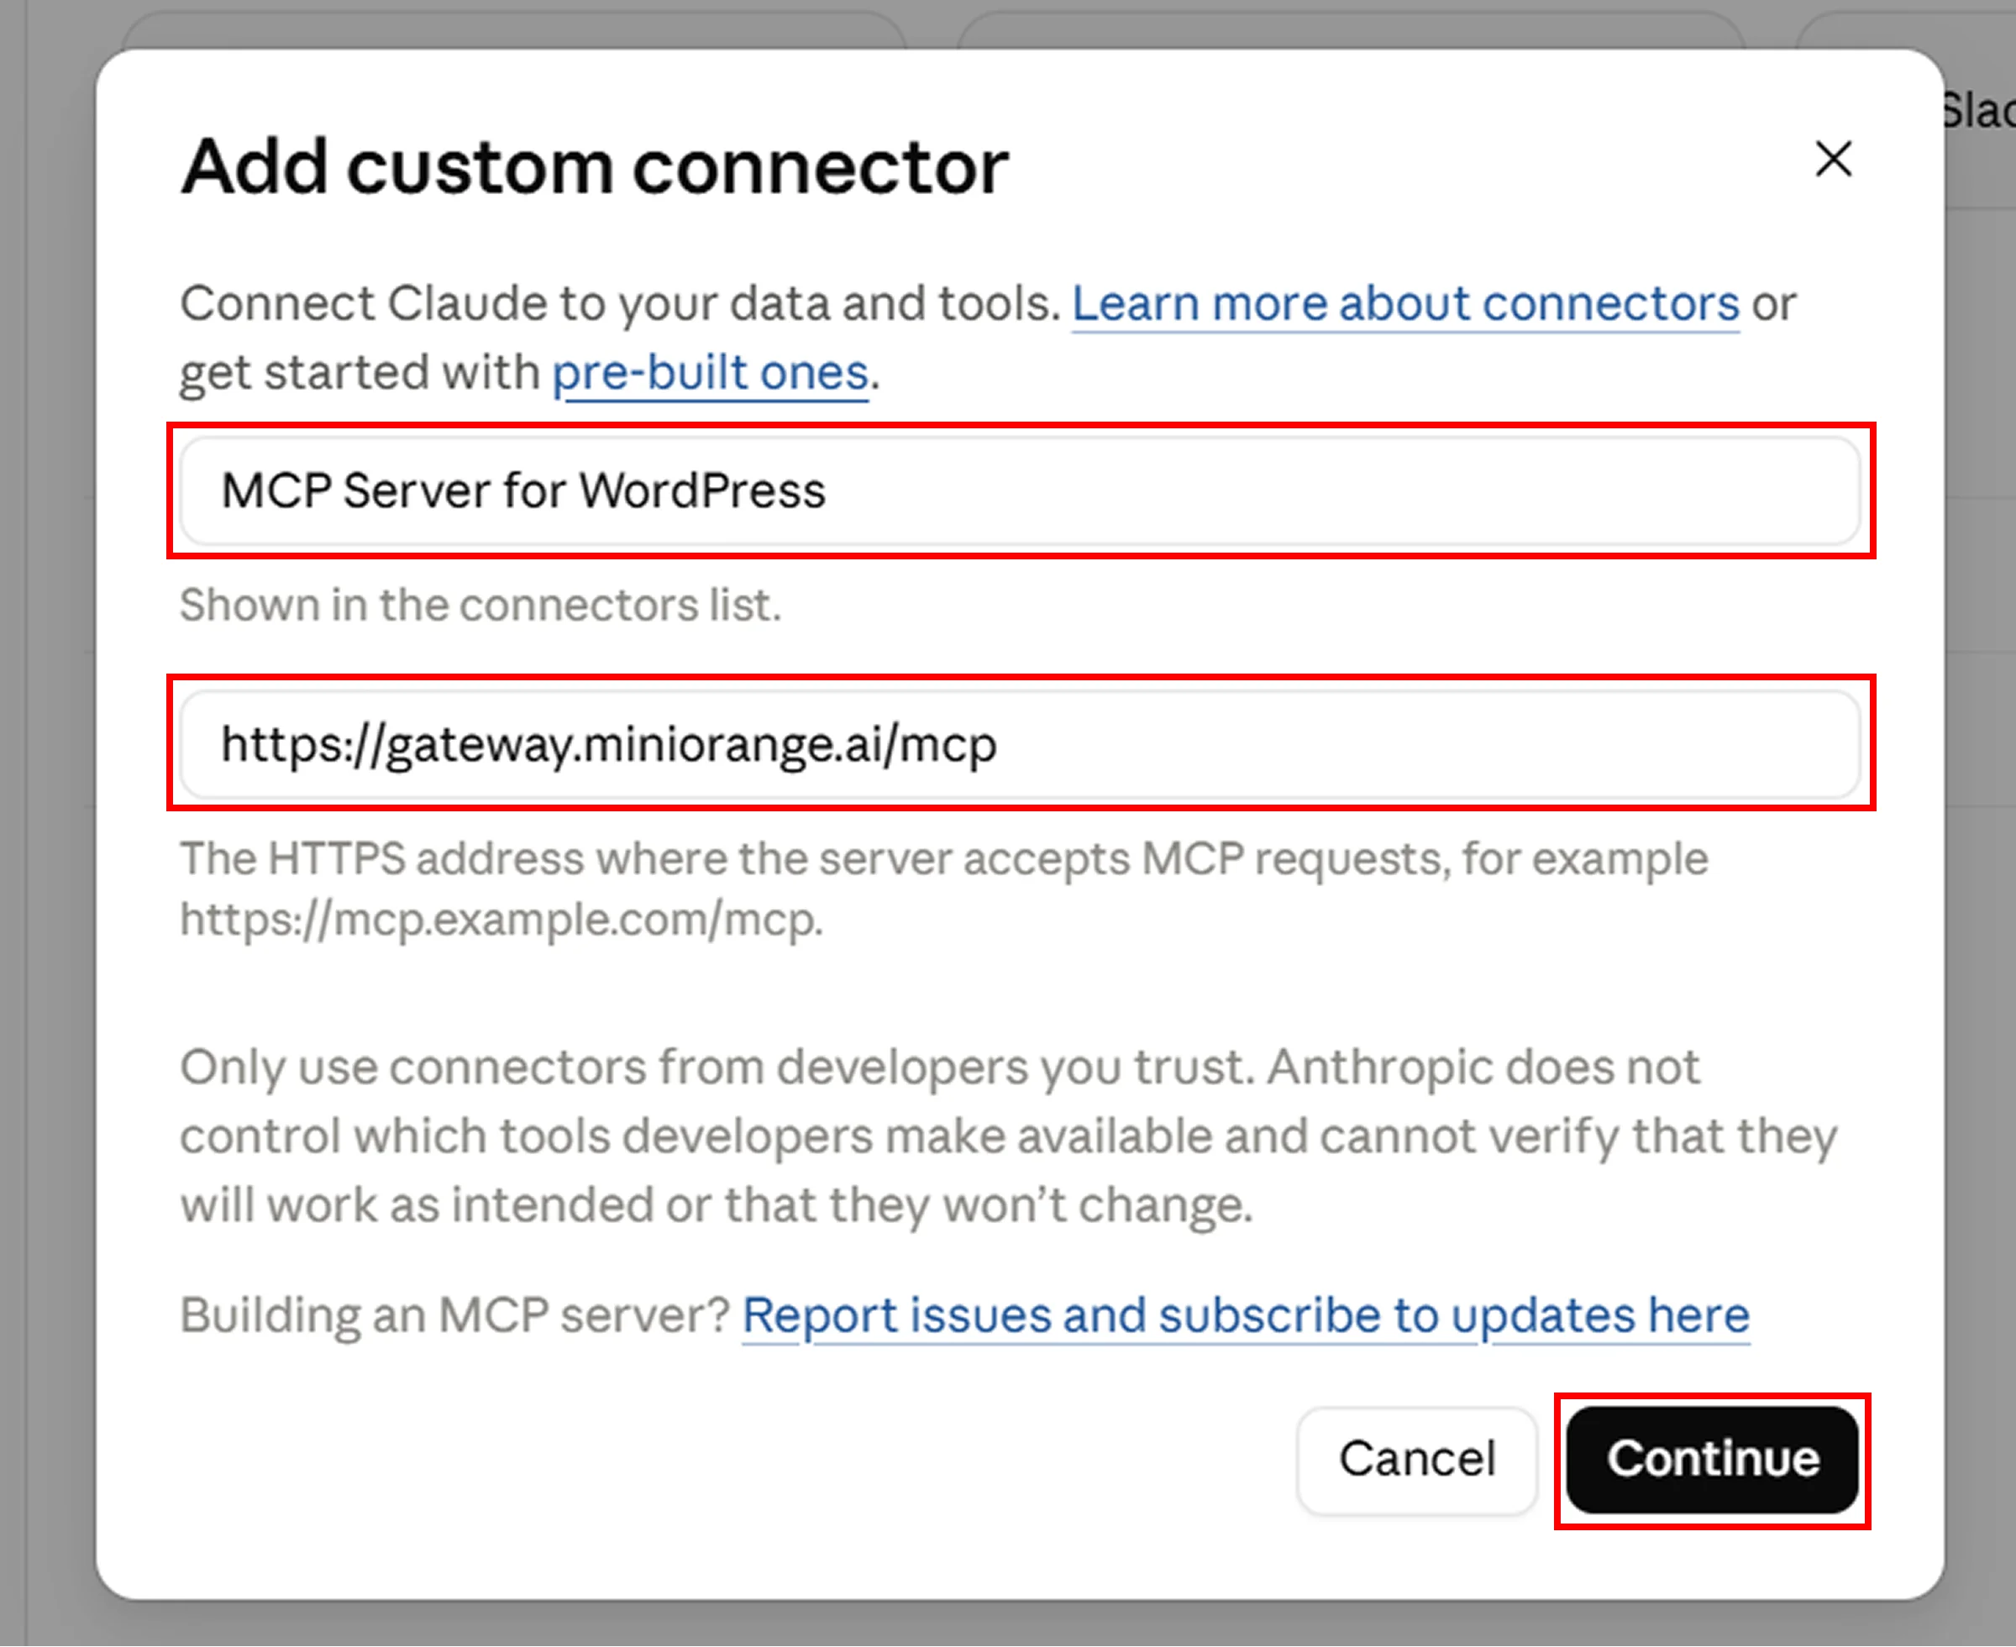This screenshot has height=1647, width=2016.
Task: Click the Continue button
Action: click(x=1713, y=1459)
